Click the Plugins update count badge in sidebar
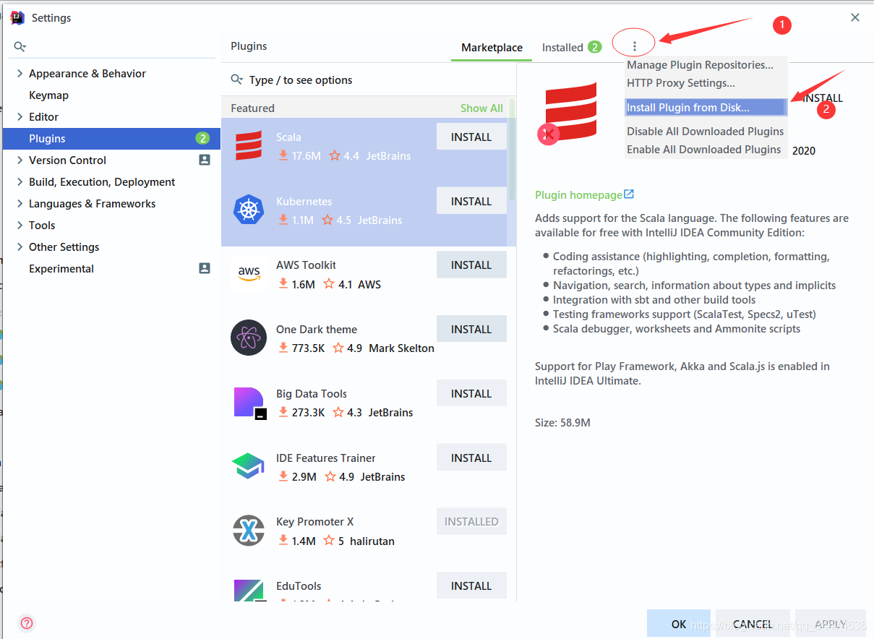The height and width of the screenshot is (639, 874). click(202, 138)
